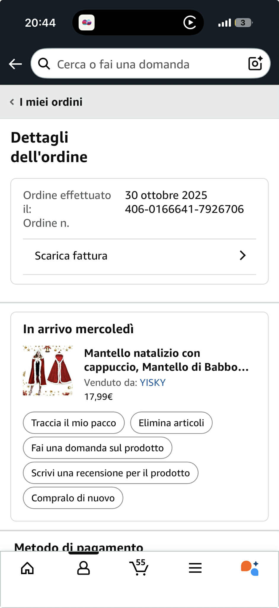Image resolution: width=279 pixels, height=608 pixels.
Task: Tap the screen recording indicator in status bar
Action: [x=190, y=23]
